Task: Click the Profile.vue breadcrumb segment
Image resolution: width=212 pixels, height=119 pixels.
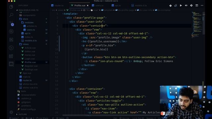Action: pyautogui.click(x=74, y=10)
